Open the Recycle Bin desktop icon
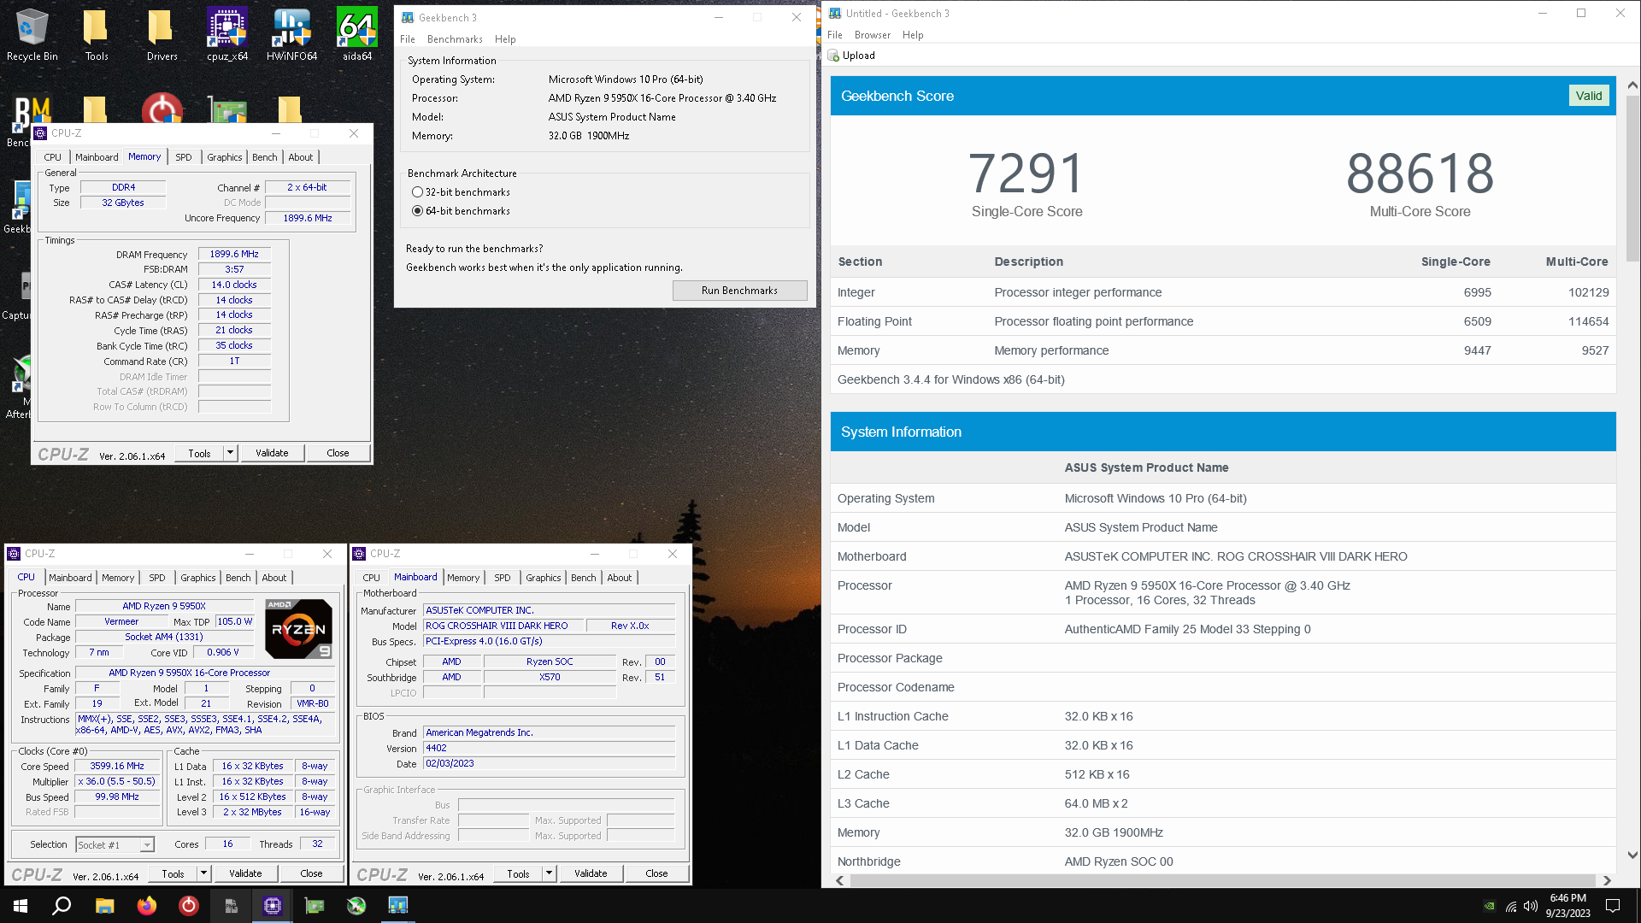The width and height of the screenshot is (1641, 923). coord(32,35)
